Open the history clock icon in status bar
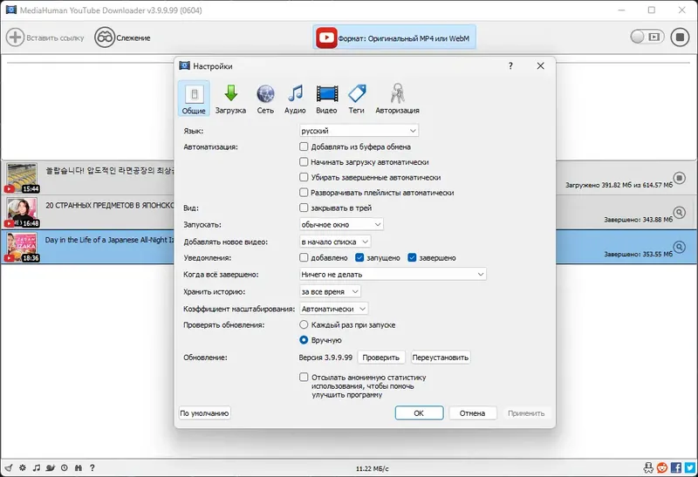The image size is (698, 477). pyautogui.click(x=65, y=467)
